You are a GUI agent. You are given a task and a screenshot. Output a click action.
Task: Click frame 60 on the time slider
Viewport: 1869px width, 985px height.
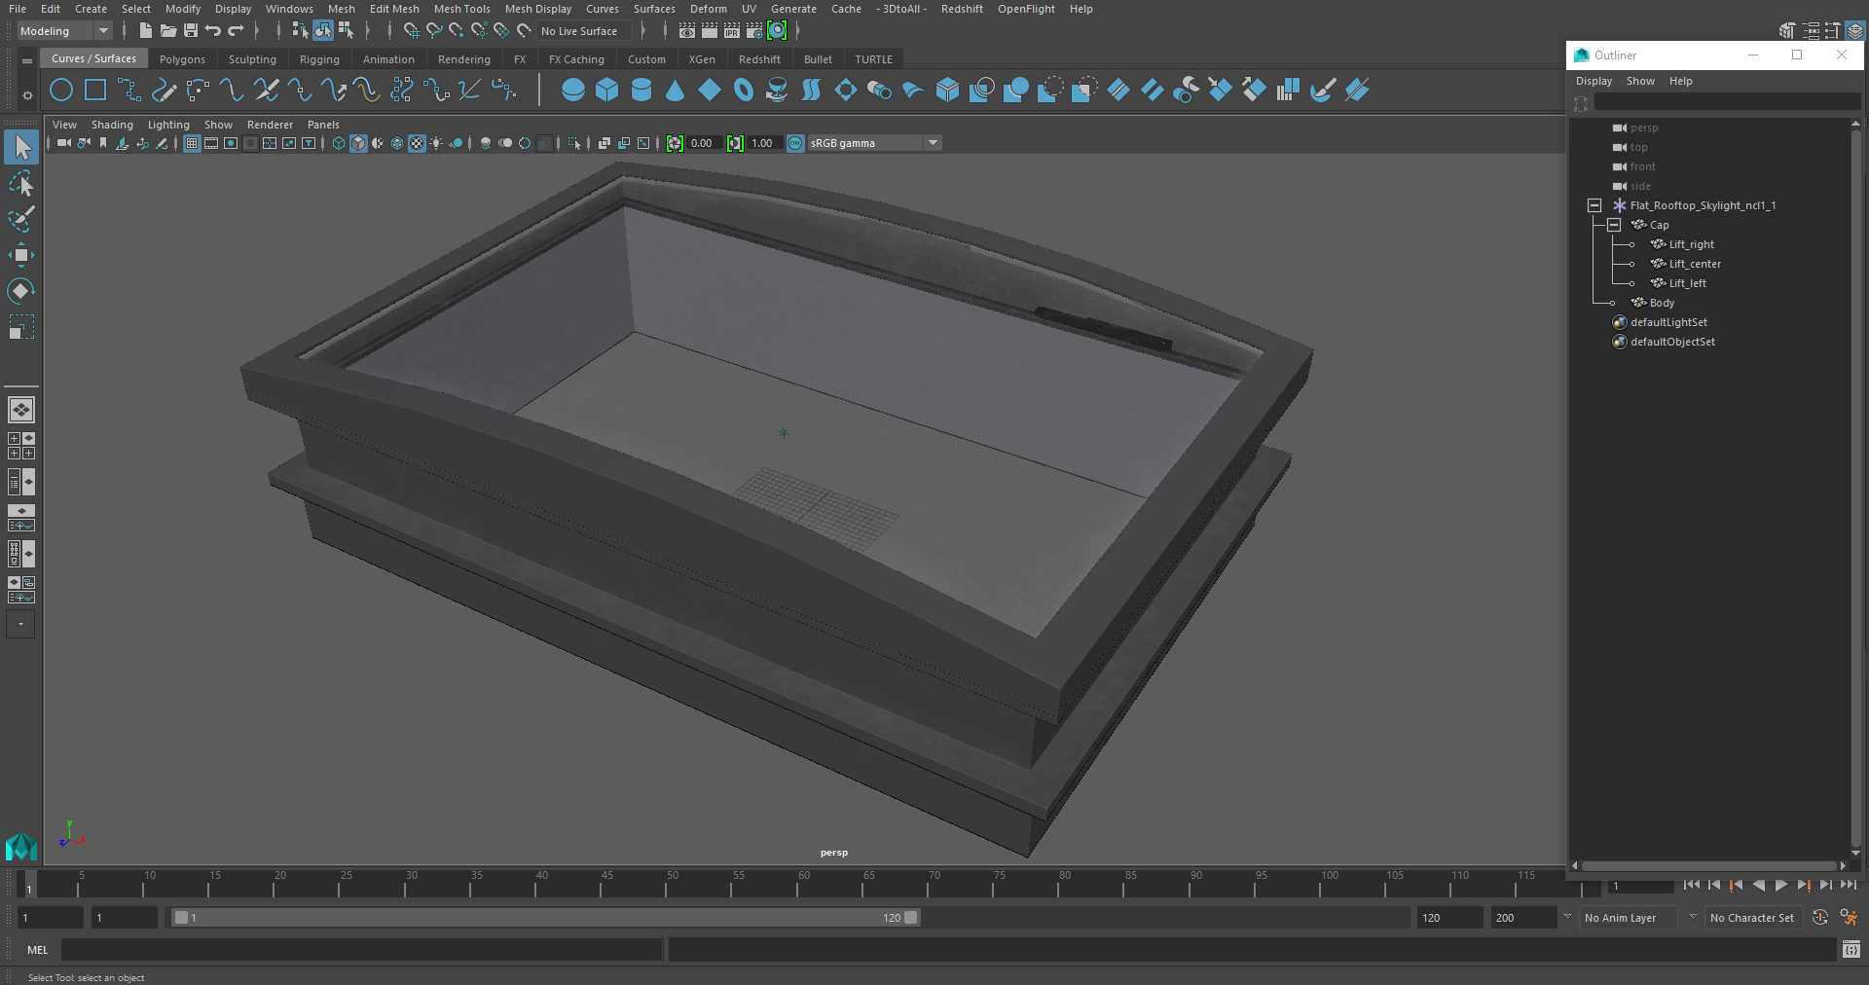[x=804, y=884]
